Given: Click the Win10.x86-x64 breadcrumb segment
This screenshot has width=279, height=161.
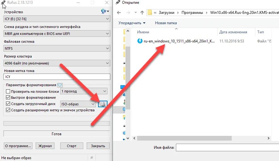Looking at the screenshot, I should pyautogui.click(x=244, y=13).
